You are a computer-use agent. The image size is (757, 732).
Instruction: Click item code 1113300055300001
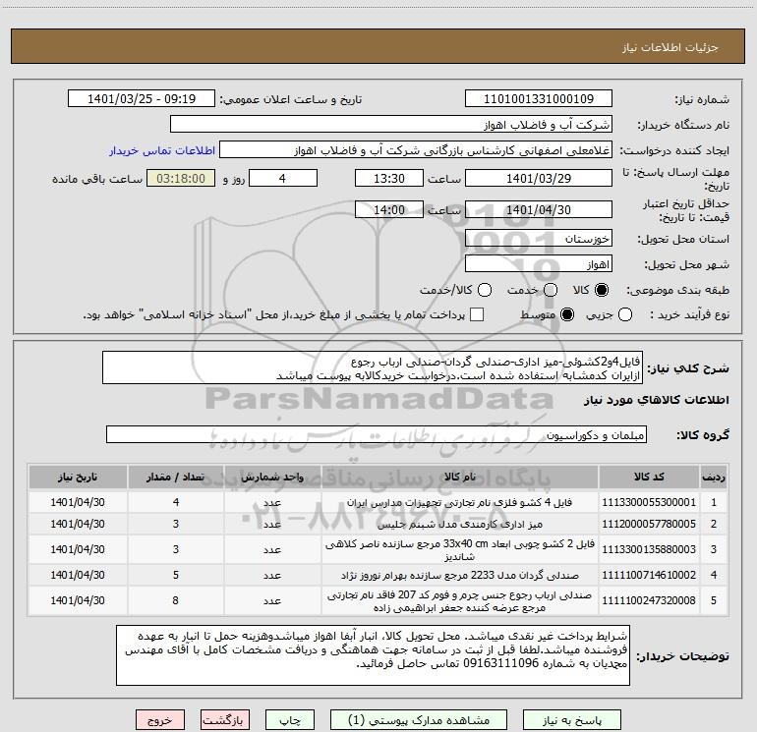(x=649, y=502)
